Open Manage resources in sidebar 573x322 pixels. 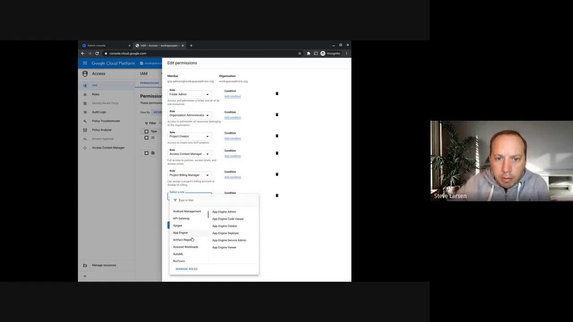point(104,265)
